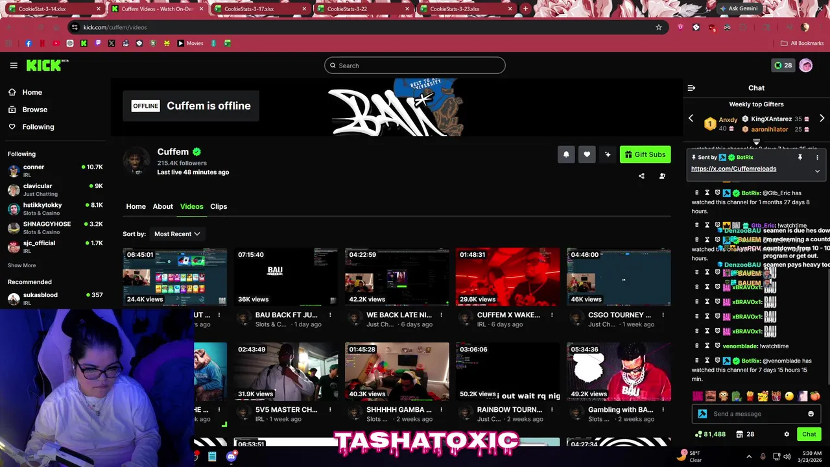The width and height of the screenshot is (830, 467).
Task: Play the SHHHHH GAMBA video thumbnail
Action: pyautogui.click(x=397, y=371)
